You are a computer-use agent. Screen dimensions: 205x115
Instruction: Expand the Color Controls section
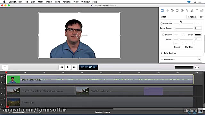tap(162, 53)
